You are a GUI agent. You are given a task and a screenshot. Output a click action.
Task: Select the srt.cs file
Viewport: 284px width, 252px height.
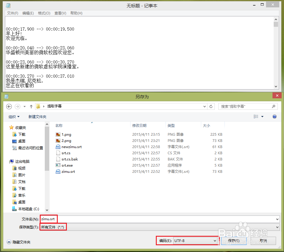coord(66,153)
